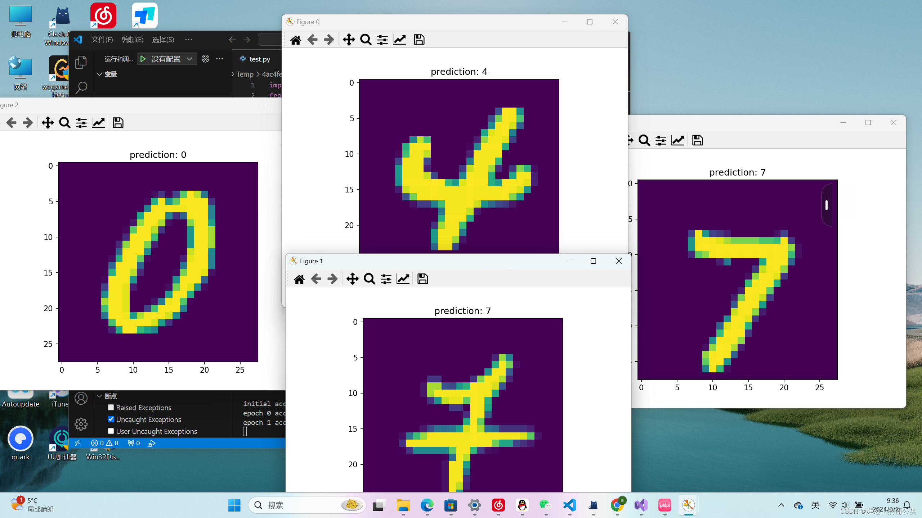Collapse the 变量 section in debug panel
The width and height of the screenshot is (922, 518).
click(99, 74)
